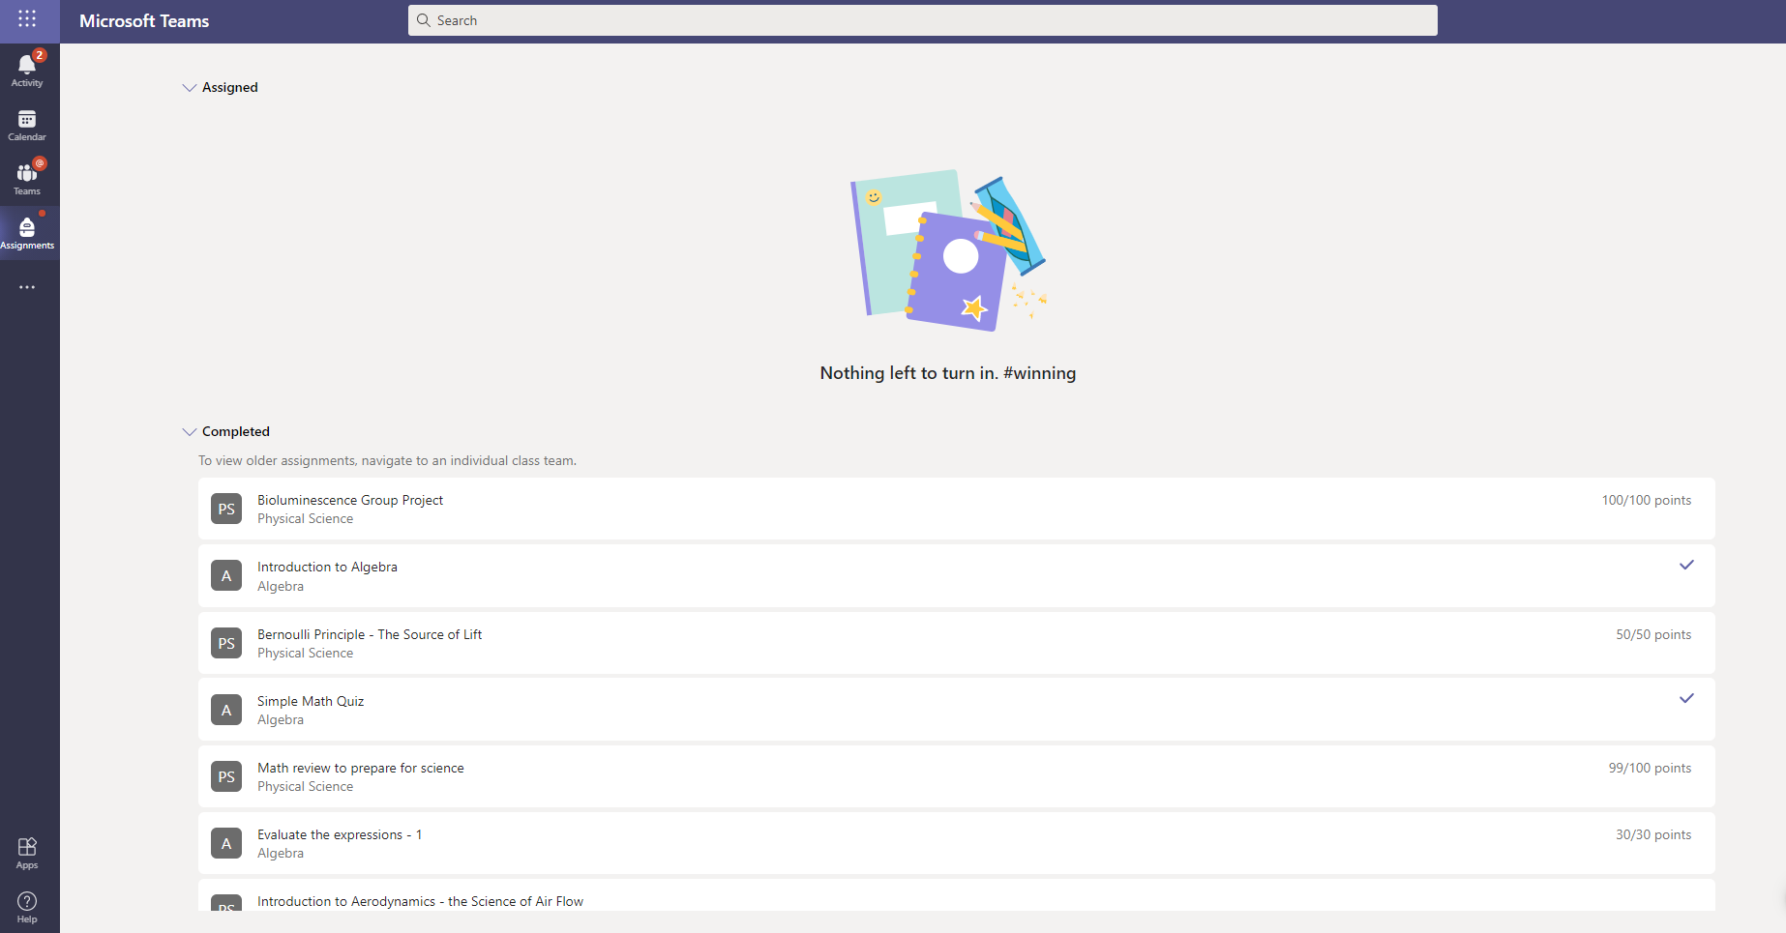Open Introduction to Algebra assignment
Screen dimensions: 1786x933
[x=957, y=576]
